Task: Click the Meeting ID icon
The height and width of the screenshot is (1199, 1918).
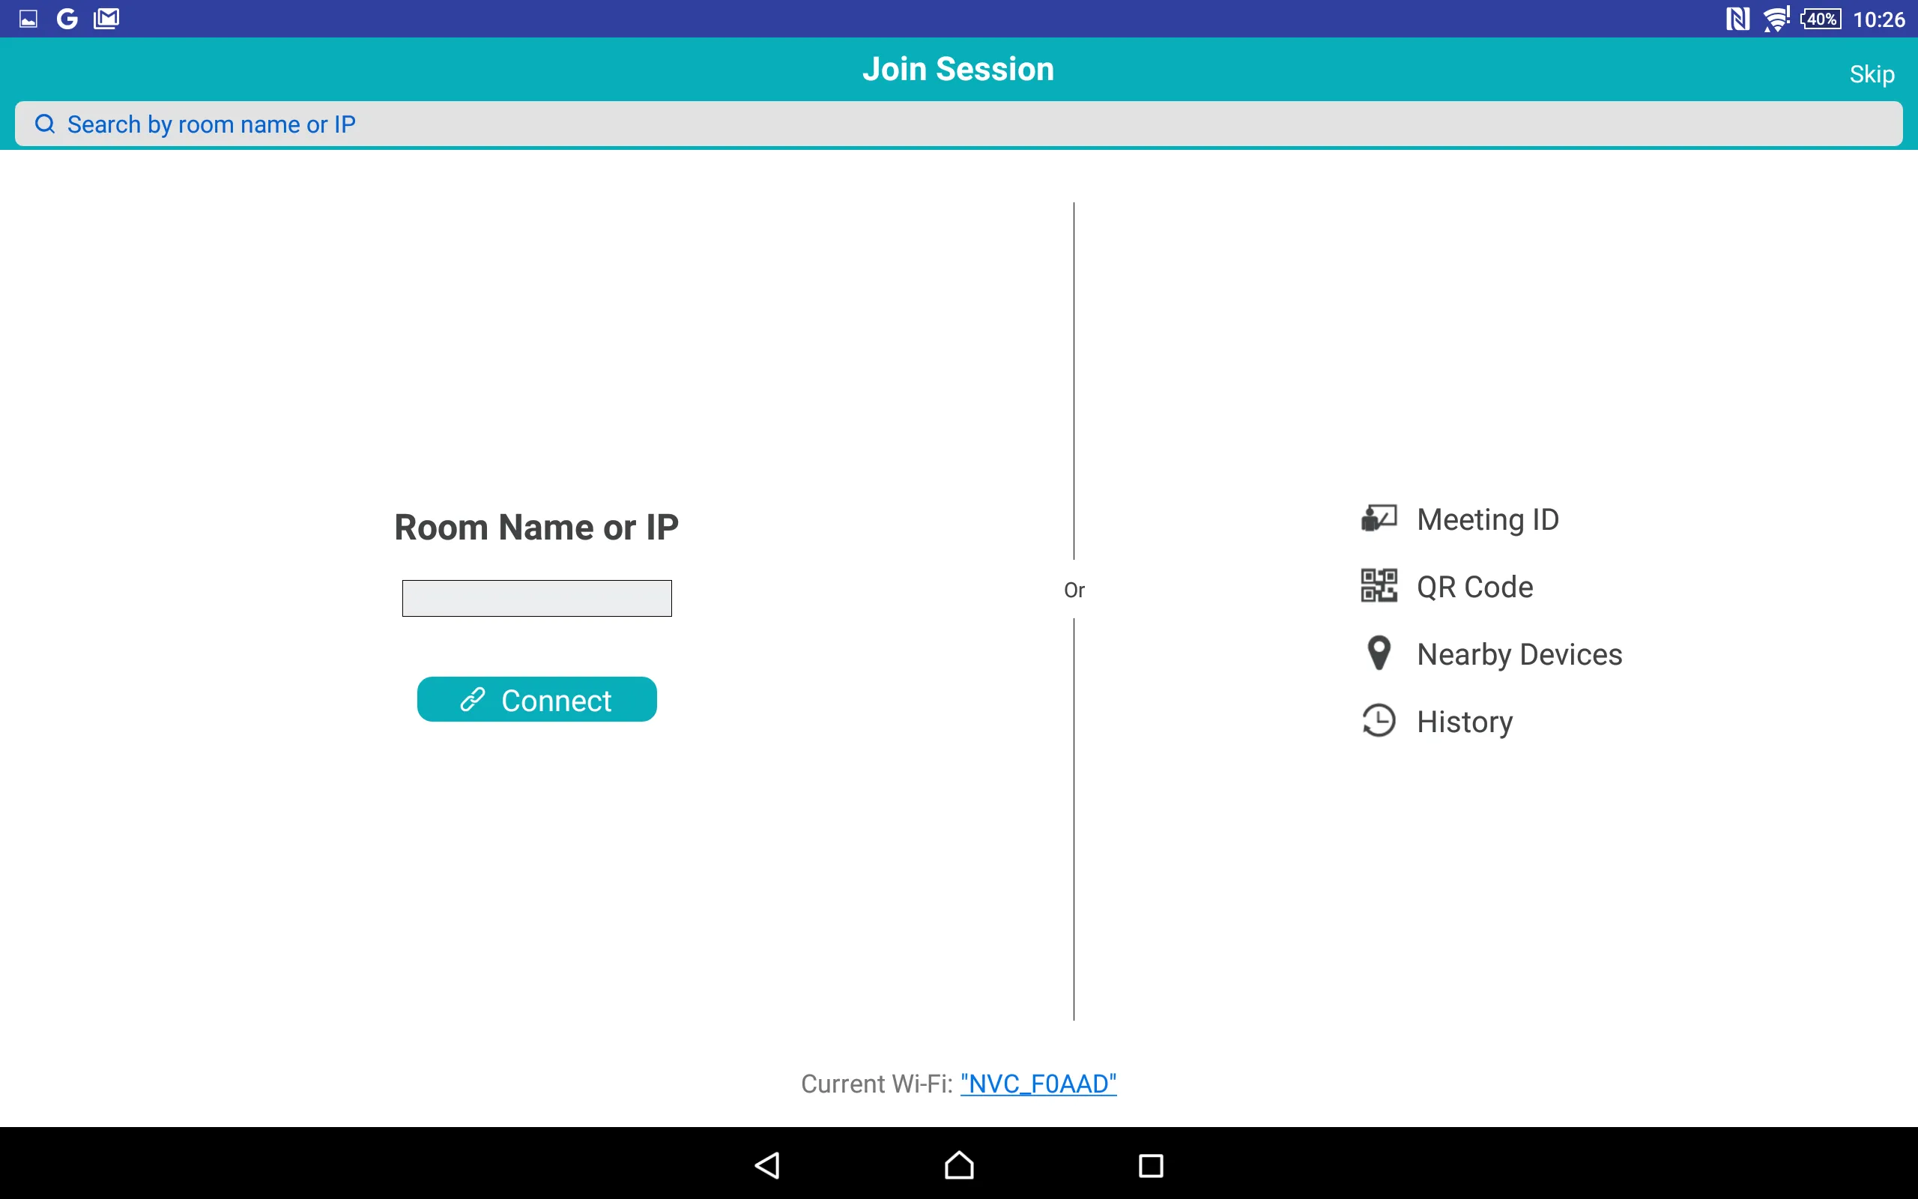Action: 1379,518
